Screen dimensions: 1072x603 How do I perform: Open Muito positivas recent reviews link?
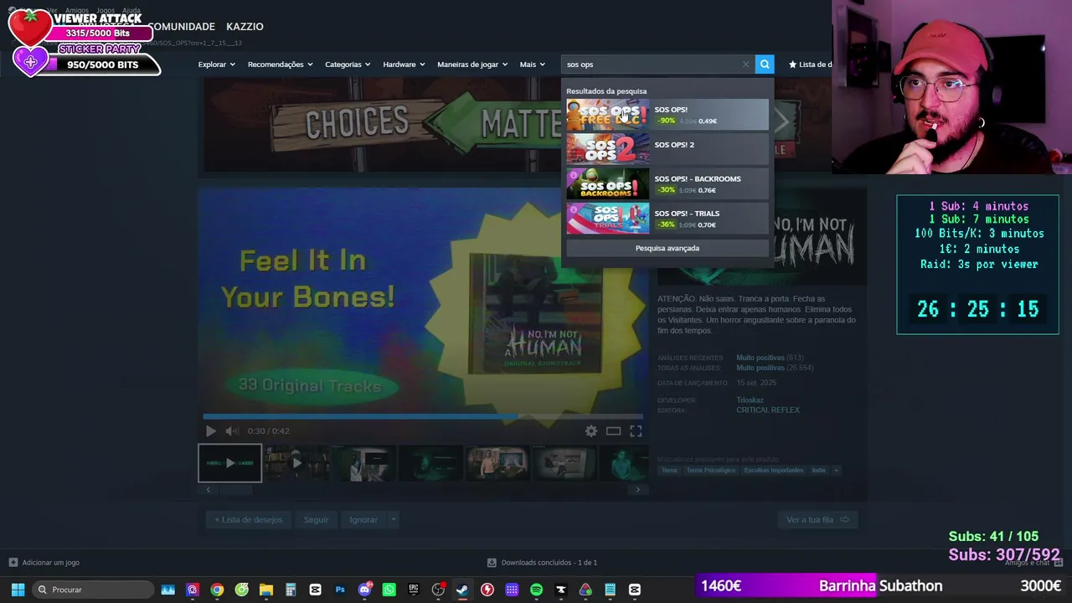click(760, 358)
